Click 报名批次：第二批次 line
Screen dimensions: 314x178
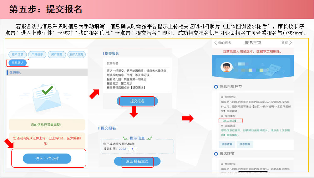click(x=119, y=84)
